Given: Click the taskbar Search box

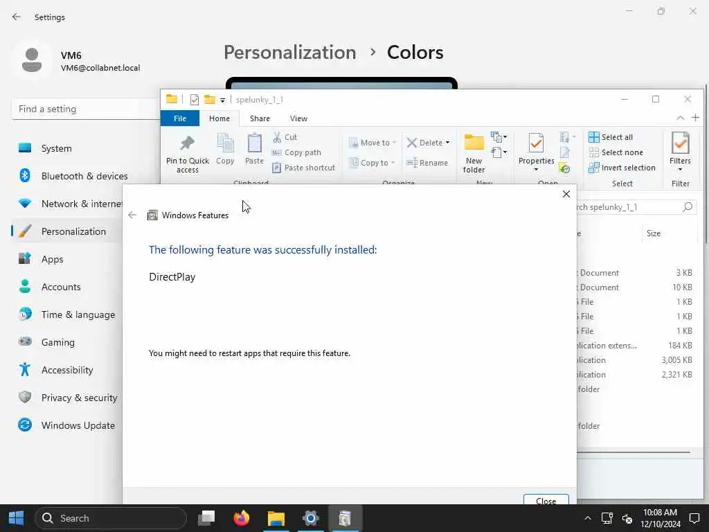Looking at the screenshot, I should pos(110,518).
